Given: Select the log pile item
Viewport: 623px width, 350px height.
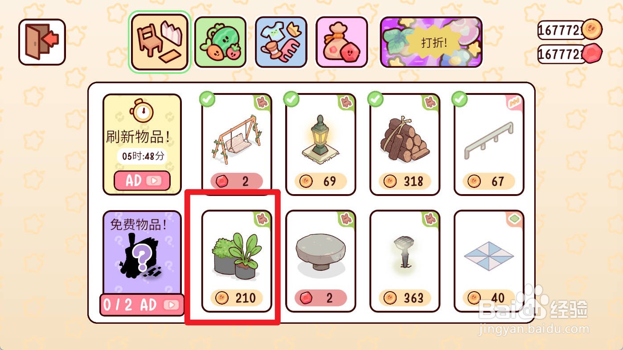Looking at the screenshot, I should [405, 144].
